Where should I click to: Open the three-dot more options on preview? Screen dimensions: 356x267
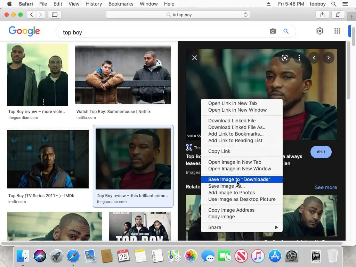[299, 58]
